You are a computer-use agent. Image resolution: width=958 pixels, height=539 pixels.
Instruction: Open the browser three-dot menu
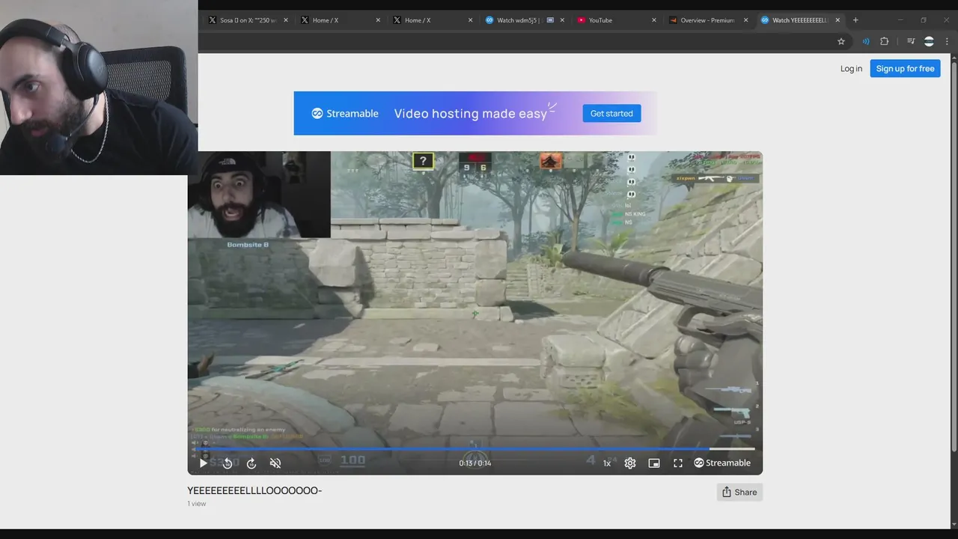947,41
